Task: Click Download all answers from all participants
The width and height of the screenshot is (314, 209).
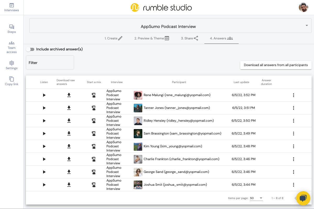Action: click(x=276, y=65)
